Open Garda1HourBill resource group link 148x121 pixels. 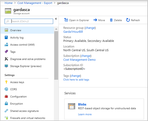73,32
